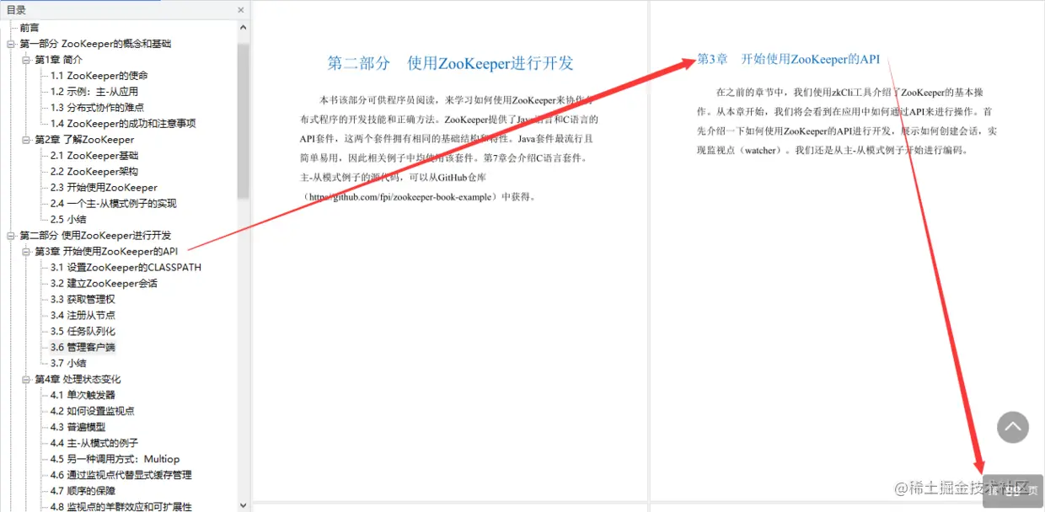Click page heading 第3章 开始使用ZooKeeper的API
The height and width of the screenshot is (512, 1045).
(789, 60)
